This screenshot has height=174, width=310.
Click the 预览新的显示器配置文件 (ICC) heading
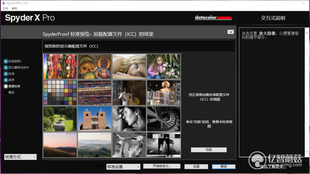[71, 46]
